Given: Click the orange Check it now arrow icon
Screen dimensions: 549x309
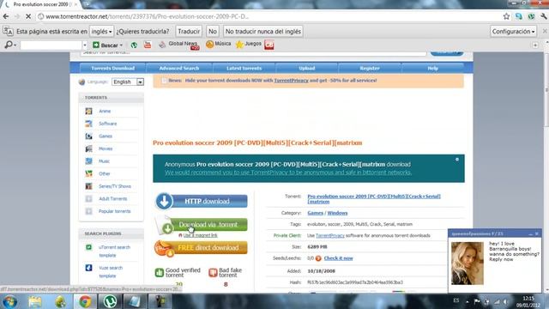Looking at the screenshot, I should pyautogui.click(x=318, y=258).
